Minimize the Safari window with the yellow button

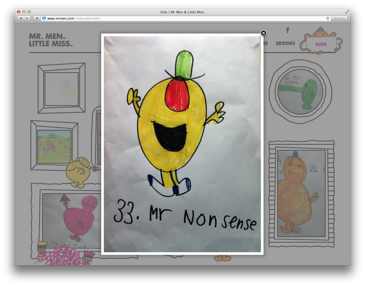[24, 12]
